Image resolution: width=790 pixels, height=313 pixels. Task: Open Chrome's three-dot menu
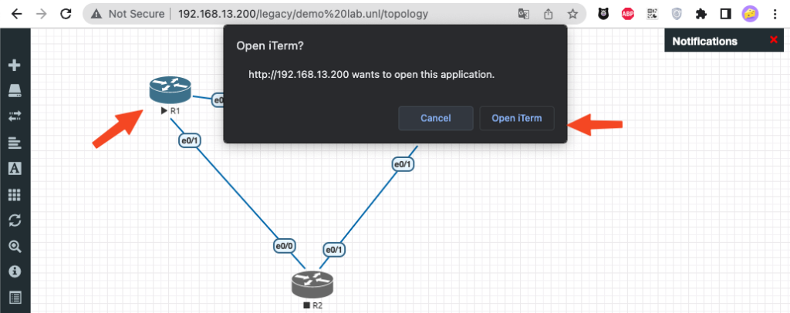pyautogui.click(x=775, y=14)
